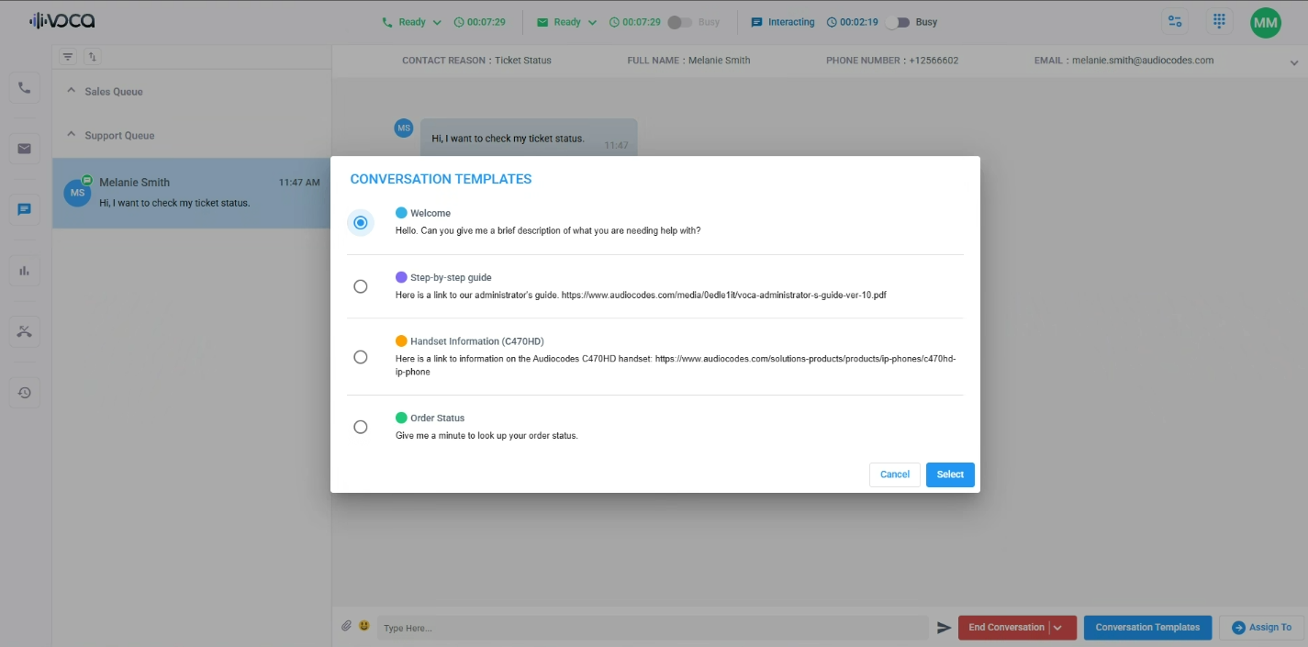Select the Step-by-step guide template radio button
The height and width of the screenshot is (647, 1308).
[x=361, y=286]
